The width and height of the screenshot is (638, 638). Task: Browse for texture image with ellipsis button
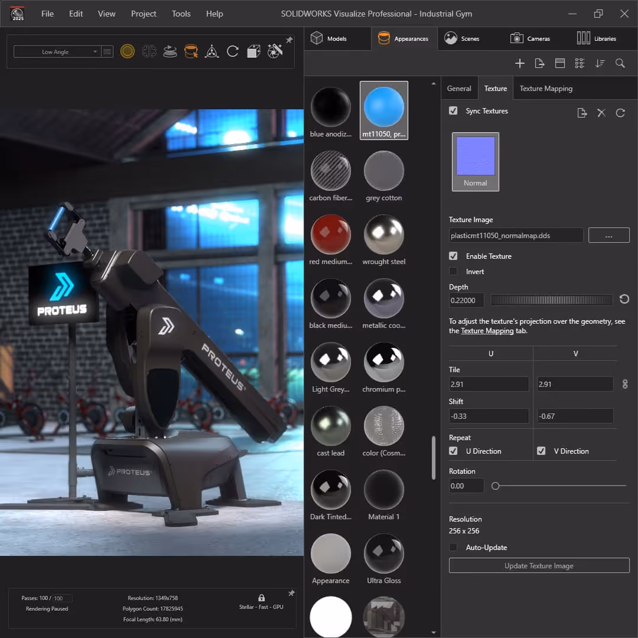point(608,235)
